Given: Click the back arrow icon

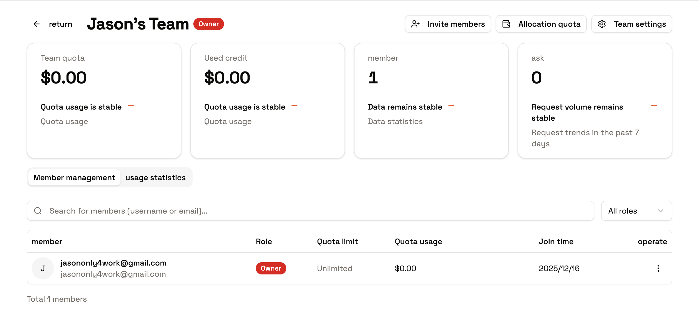Looking at the screenshot, I should (37, 24).
